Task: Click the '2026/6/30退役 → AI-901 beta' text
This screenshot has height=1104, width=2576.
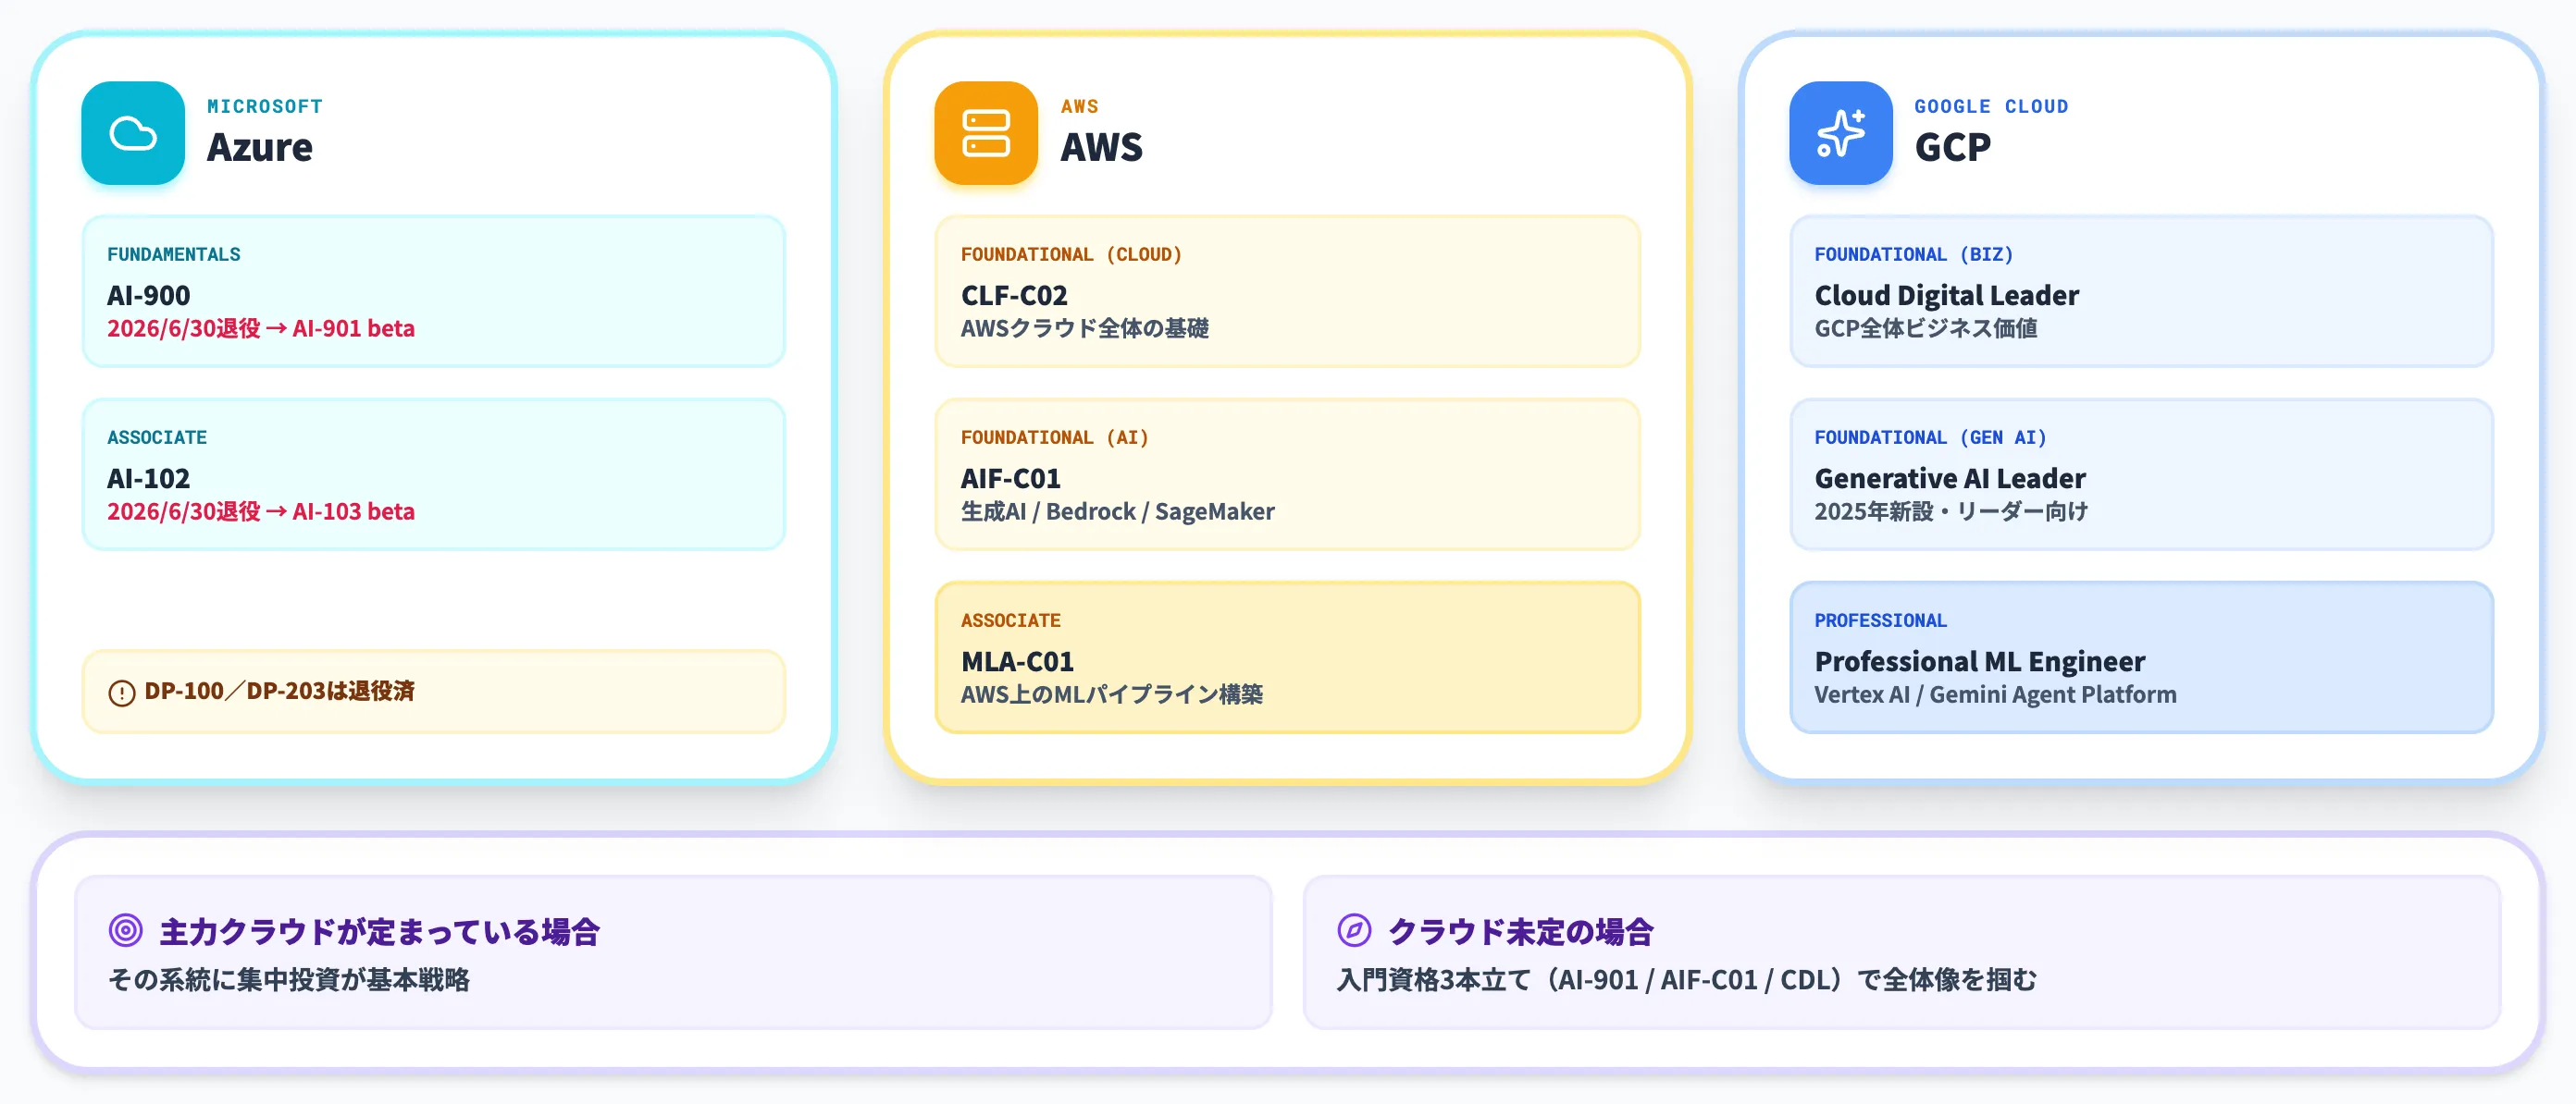Action: click(x=261, y=327)
